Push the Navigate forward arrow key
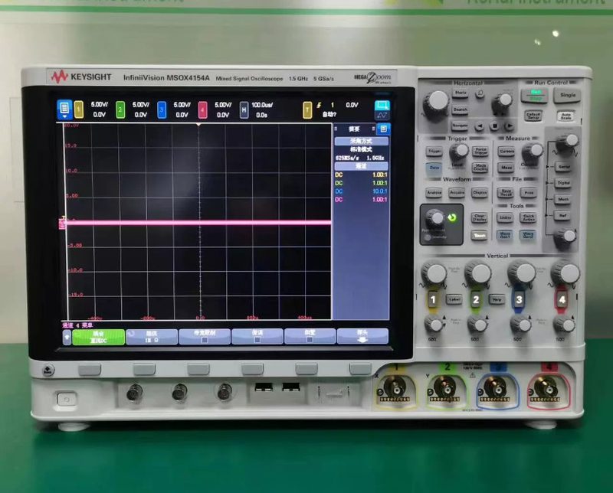 coord(509,126)
